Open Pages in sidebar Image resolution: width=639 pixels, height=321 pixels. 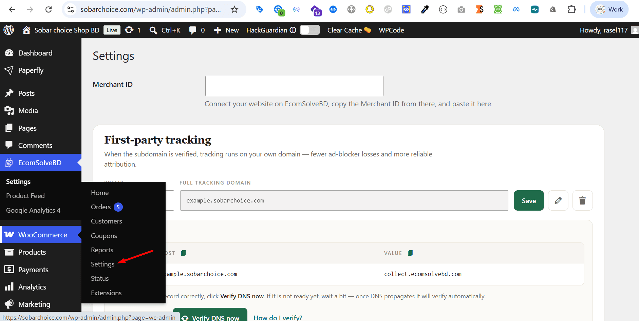(x=41, y=128)
